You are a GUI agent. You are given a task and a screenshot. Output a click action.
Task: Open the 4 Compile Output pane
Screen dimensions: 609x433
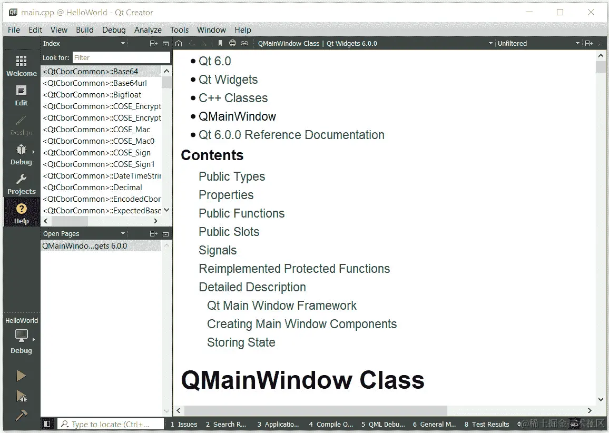coord(331,424)
